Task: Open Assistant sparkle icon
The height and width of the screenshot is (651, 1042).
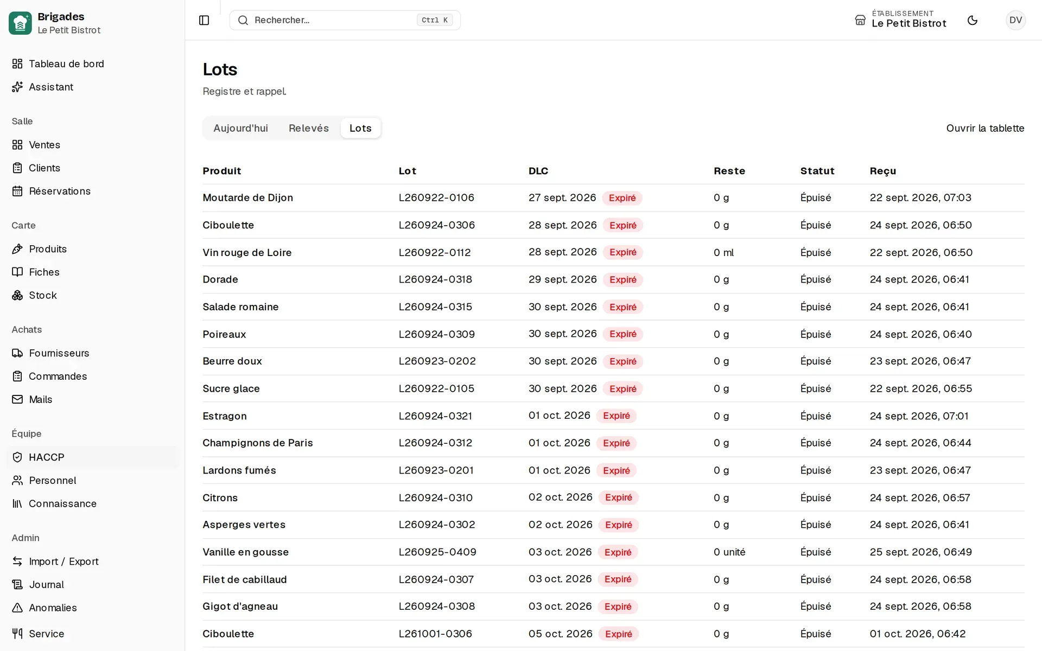Action: coord(17,87)
